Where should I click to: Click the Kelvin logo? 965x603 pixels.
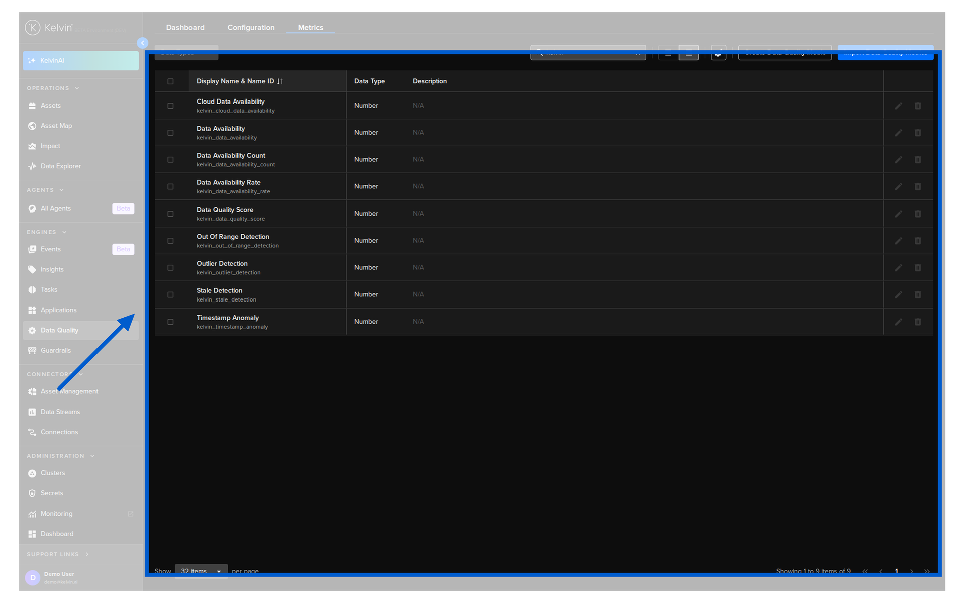pyautogui.click(x=49, y=28)
